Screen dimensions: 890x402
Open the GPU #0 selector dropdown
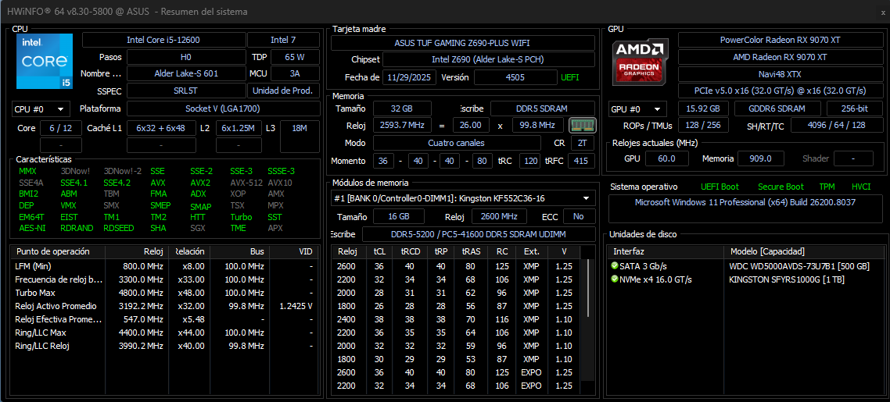[x=638, y=109]
